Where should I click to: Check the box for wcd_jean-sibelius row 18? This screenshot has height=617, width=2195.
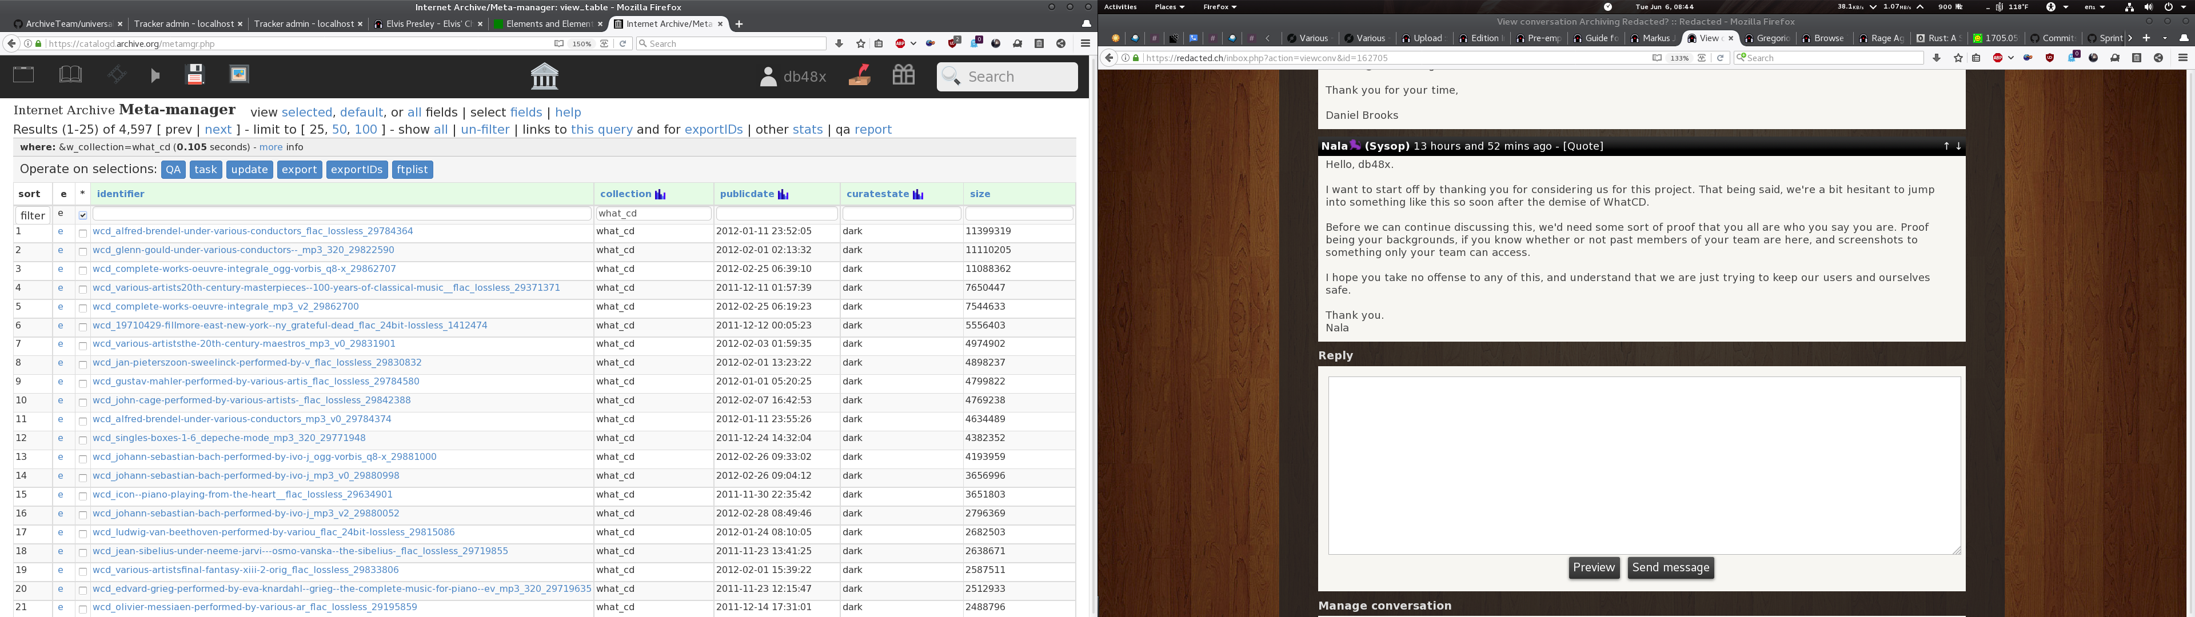83,552
